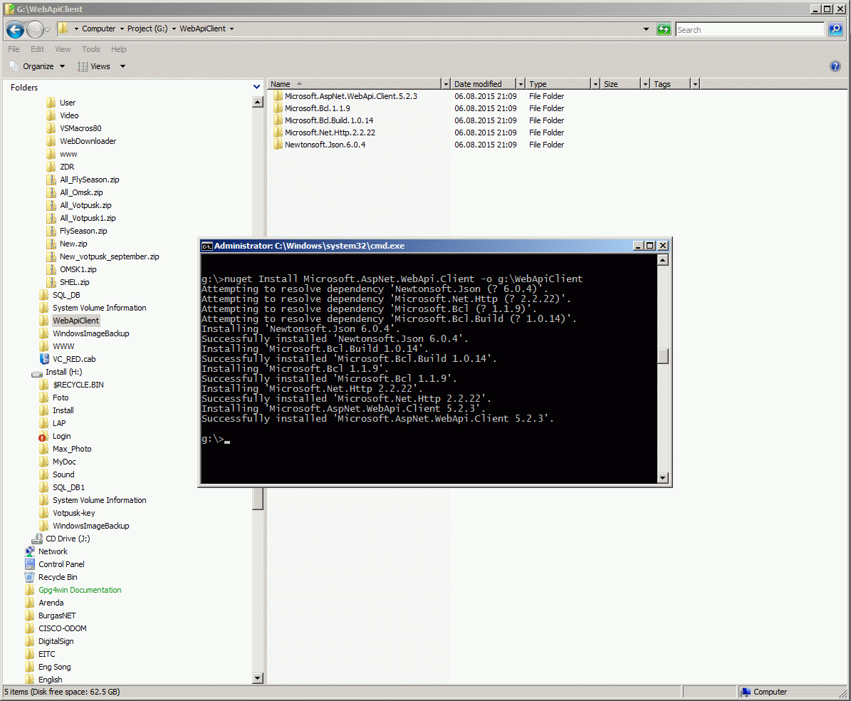851x701 pixels.
Task: Select SHEL.zip archive icon
Action: point(51,282)
